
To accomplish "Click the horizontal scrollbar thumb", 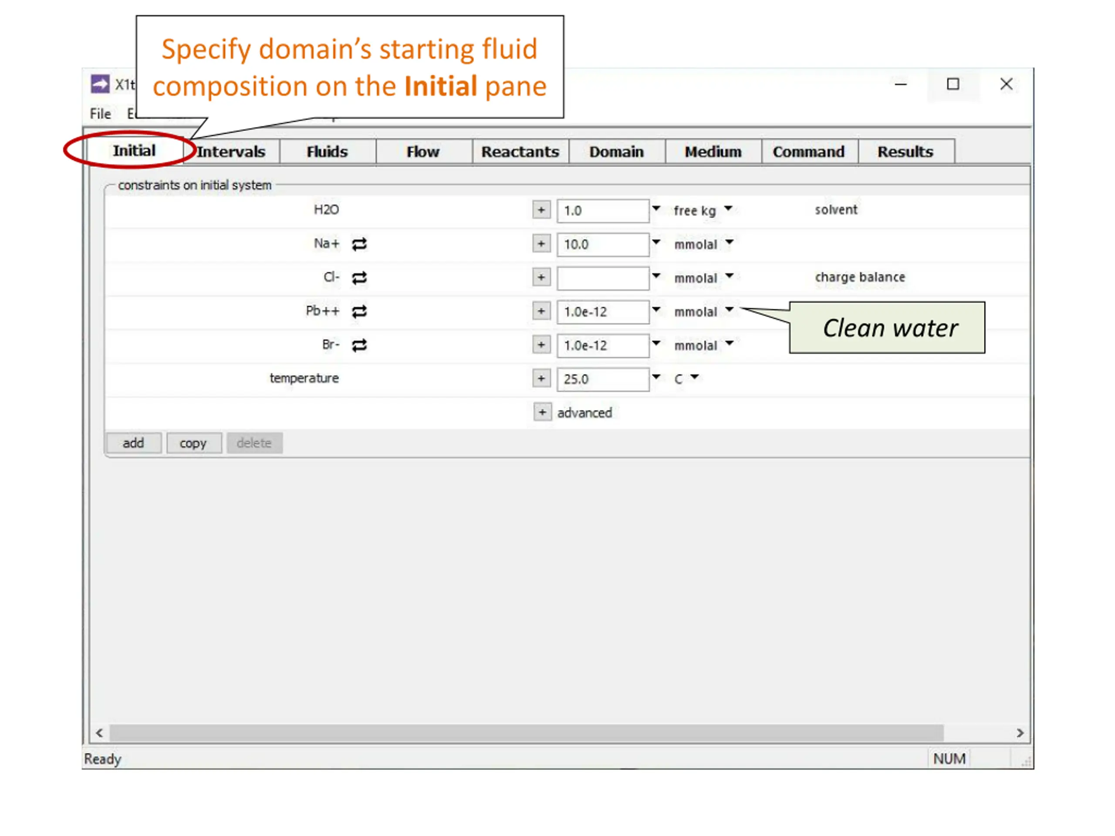I will (x=527, y=733).
